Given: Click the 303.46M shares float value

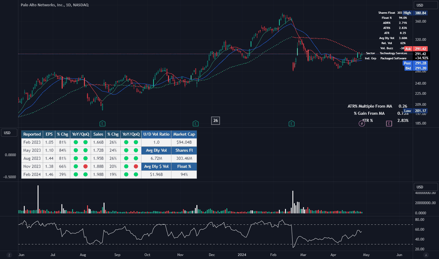Looking at the screenshot, I should click(x=184, y=159).
